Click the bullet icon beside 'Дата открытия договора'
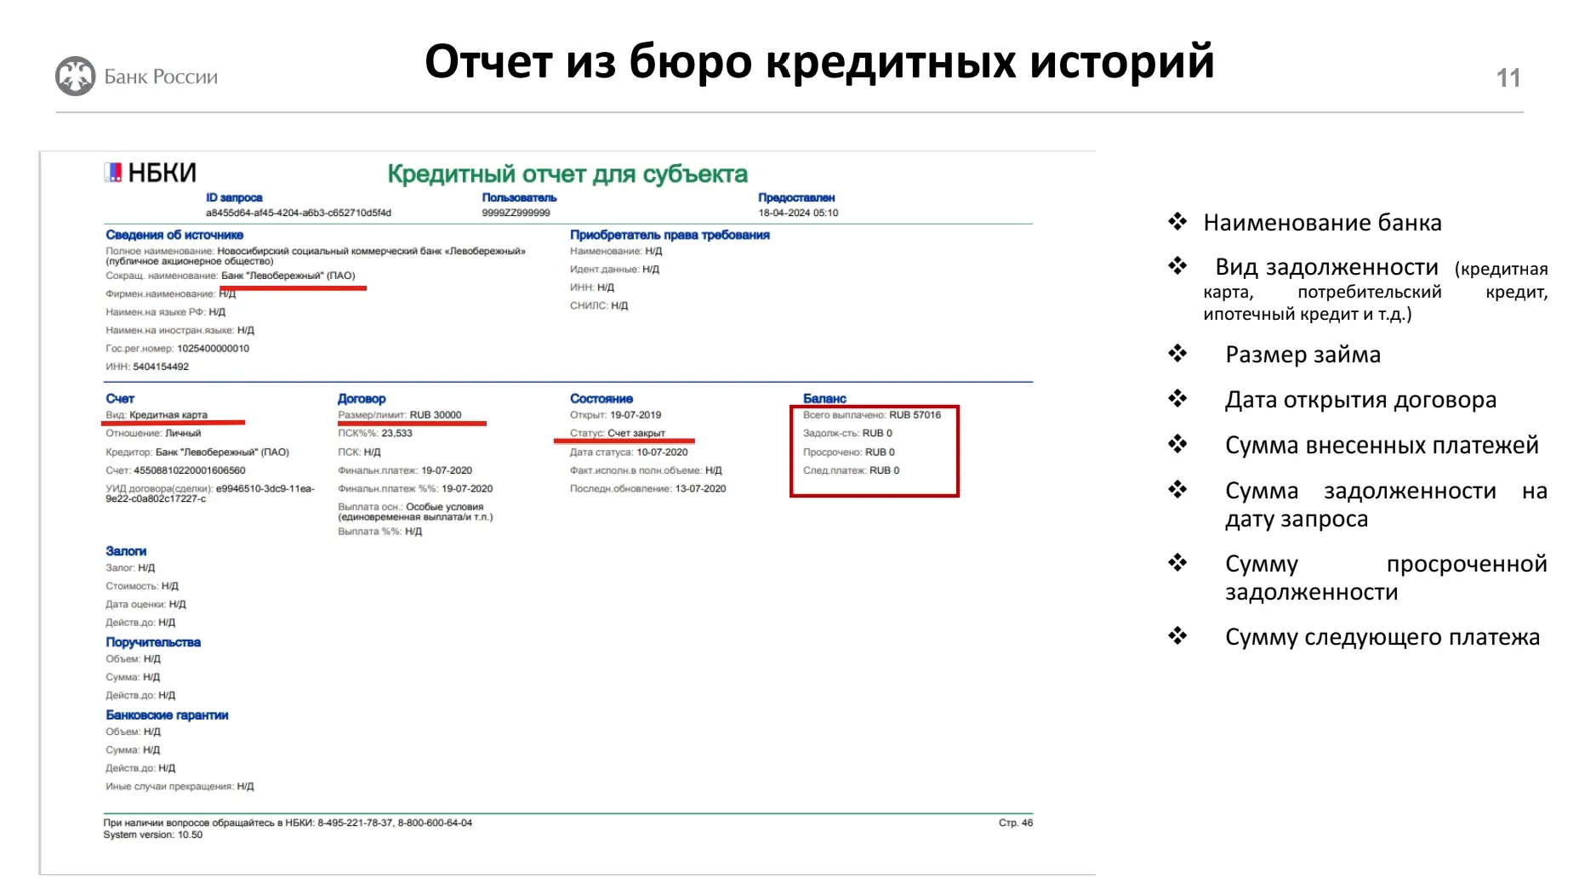Screen dimensions: 1579x888 1177,399
